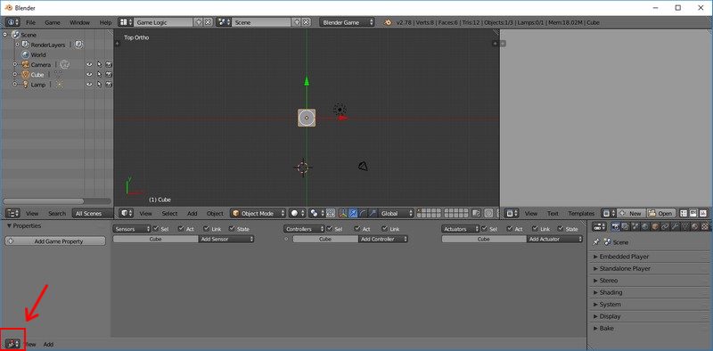
Task: Hide the Camera in viewport
Action: click(89, 64)
